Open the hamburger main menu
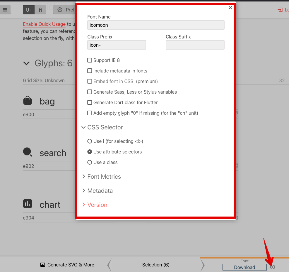Image resolution: width=289 pixels, height=272 pixels. pyautogui.click(x=5, y=10)
